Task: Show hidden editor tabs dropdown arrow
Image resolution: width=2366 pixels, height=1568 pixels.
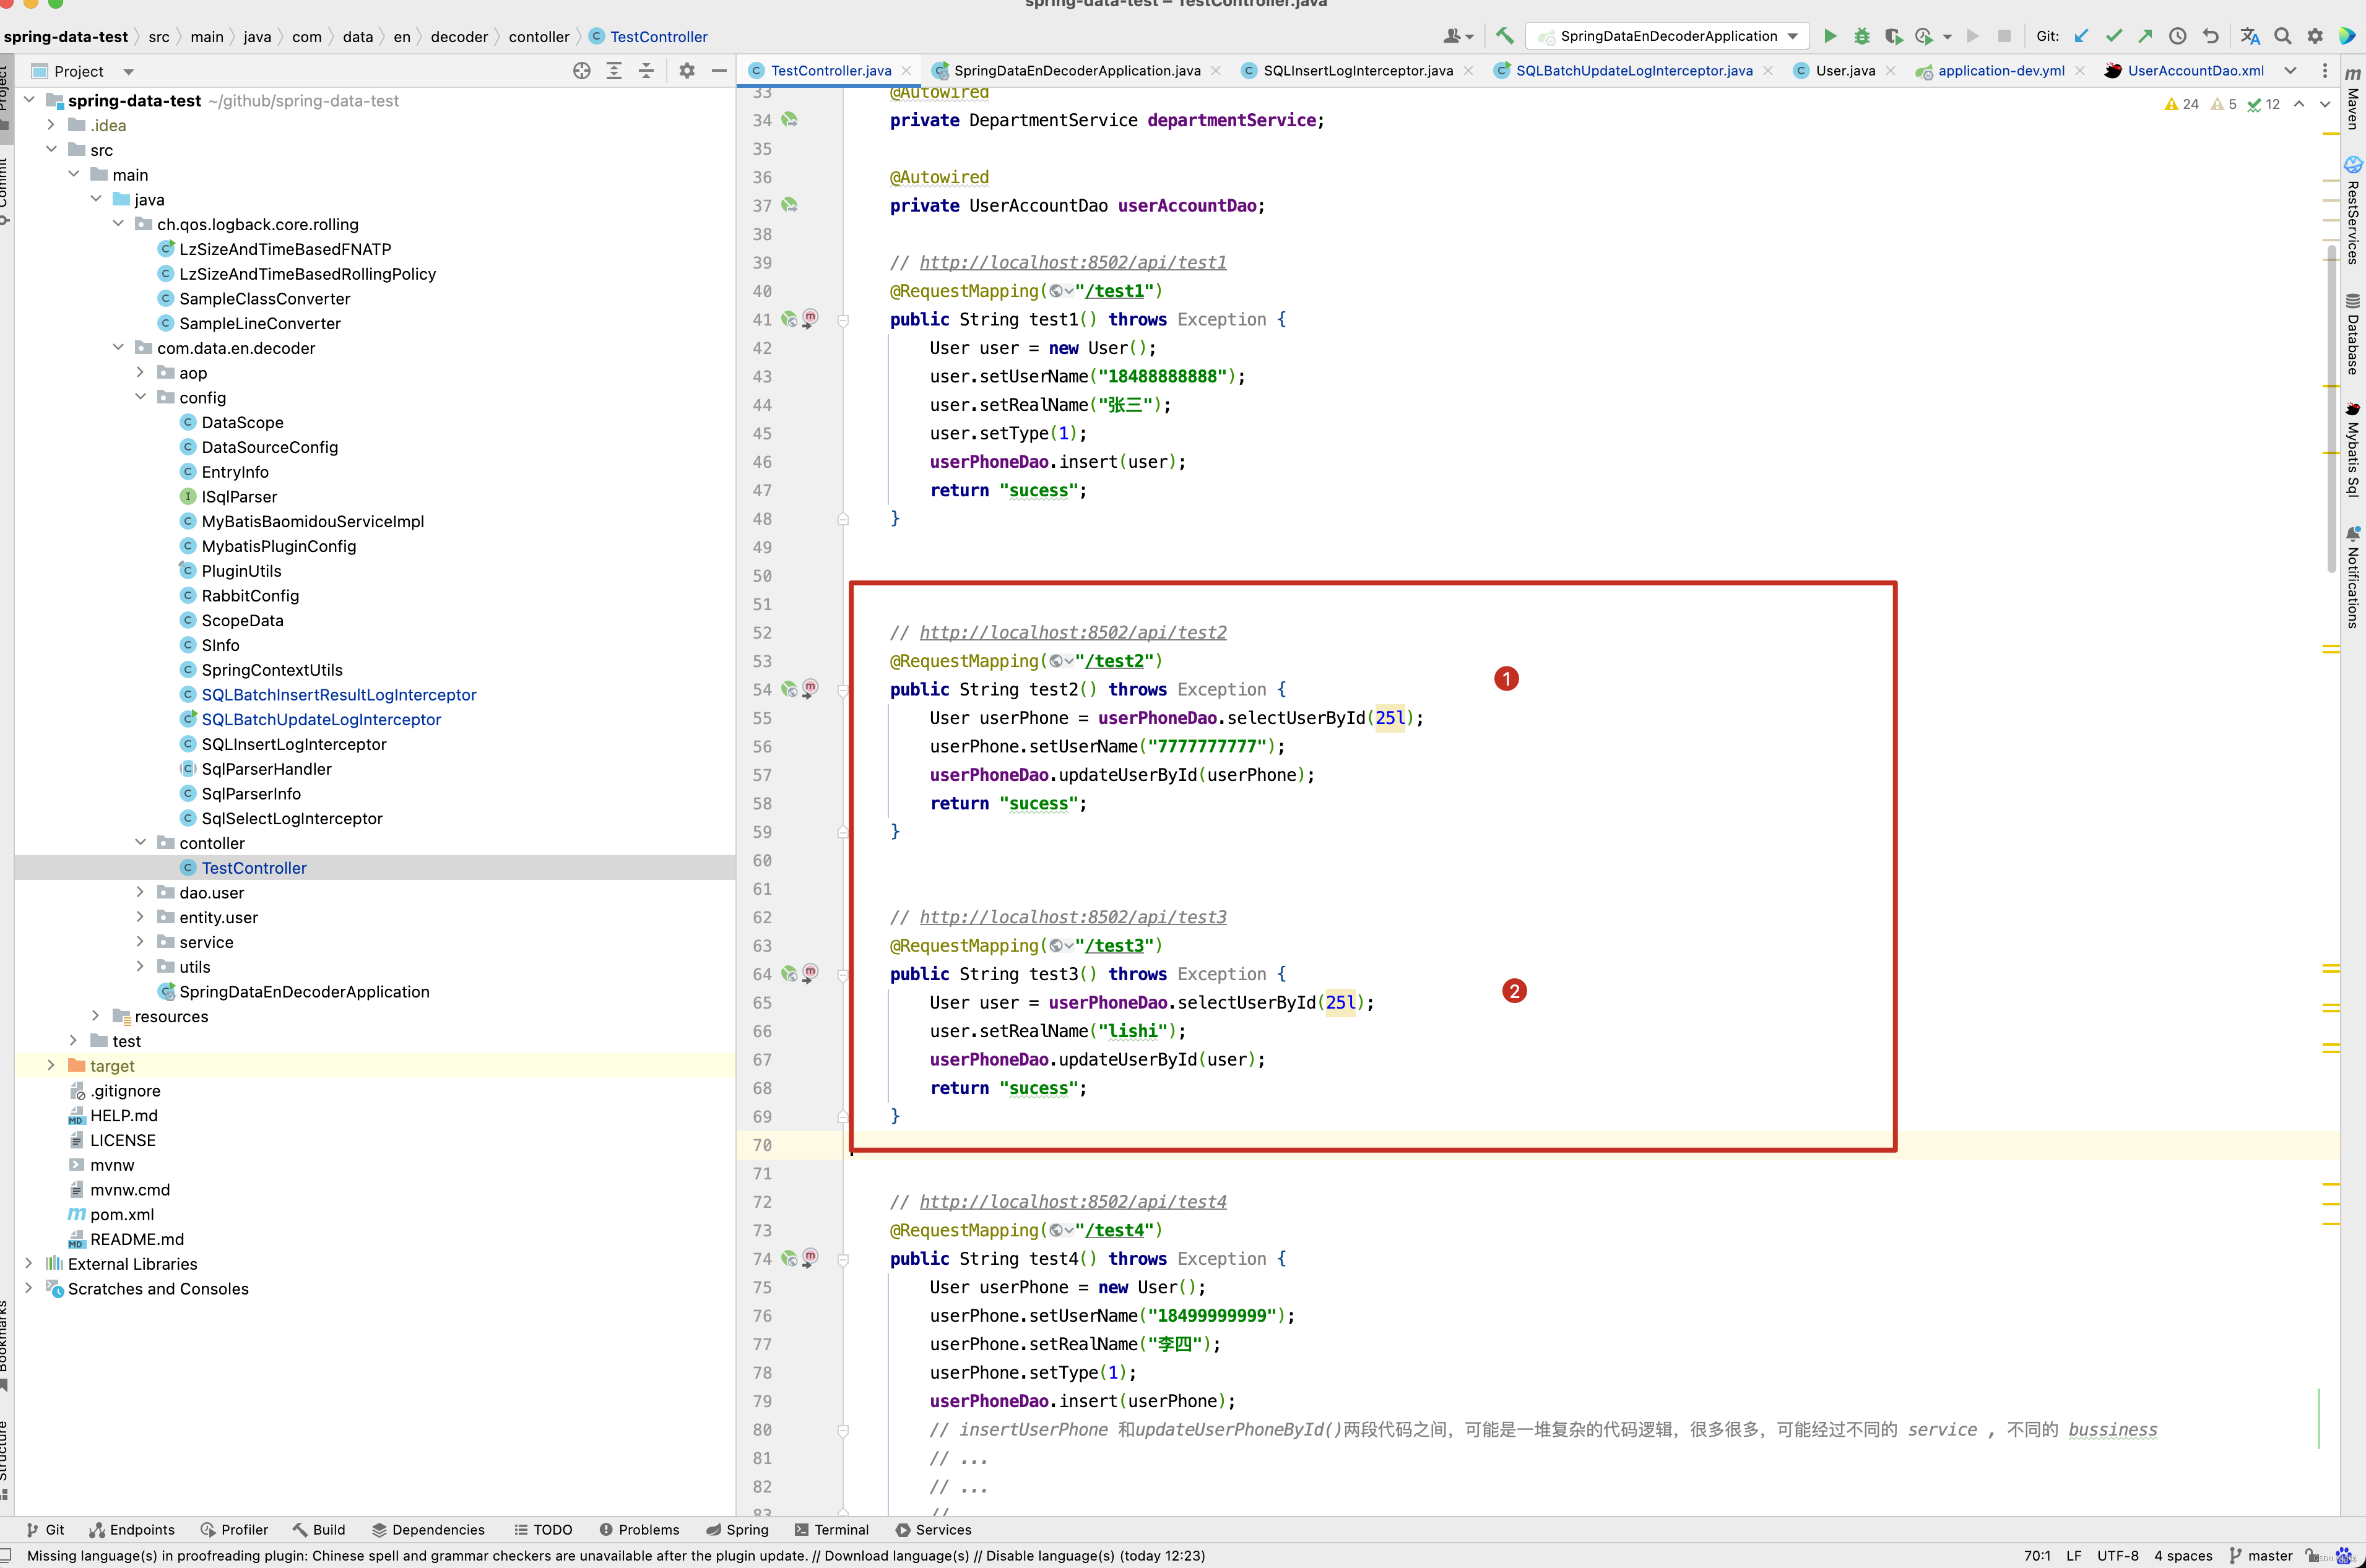Action: (x=2291, y=71)
